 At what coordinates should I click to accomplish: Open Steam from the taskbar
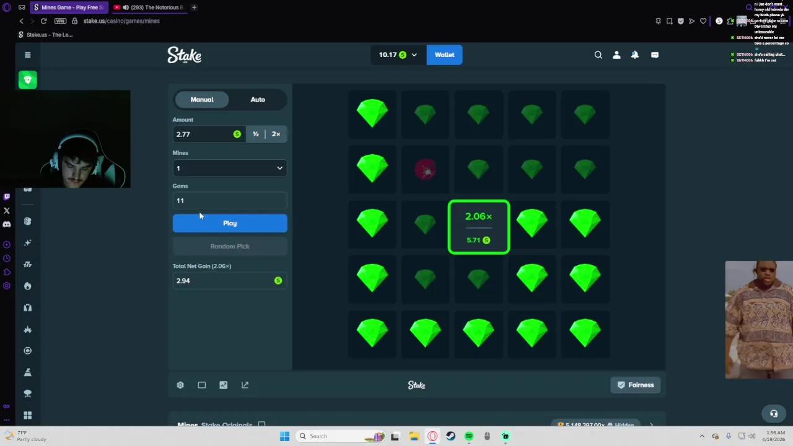click(x=450, y=436)
